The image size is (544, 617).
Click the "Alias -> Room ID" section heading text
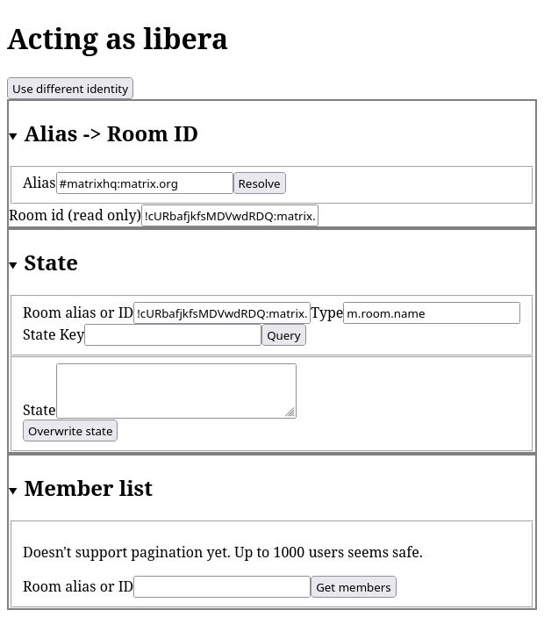(x=111, y=134)
